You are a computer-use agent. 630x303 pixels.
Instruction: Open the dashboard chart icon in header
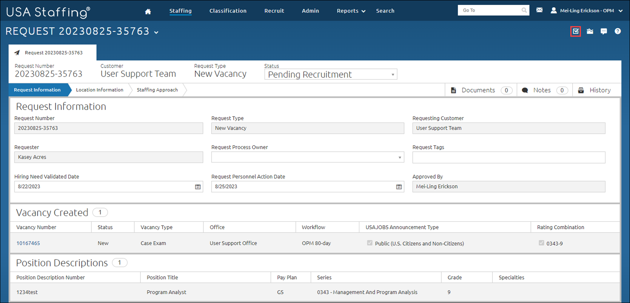coord(590,31)
